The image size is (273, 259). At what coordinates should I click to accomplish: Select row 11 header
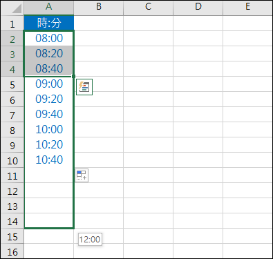(x=12, y=175)
